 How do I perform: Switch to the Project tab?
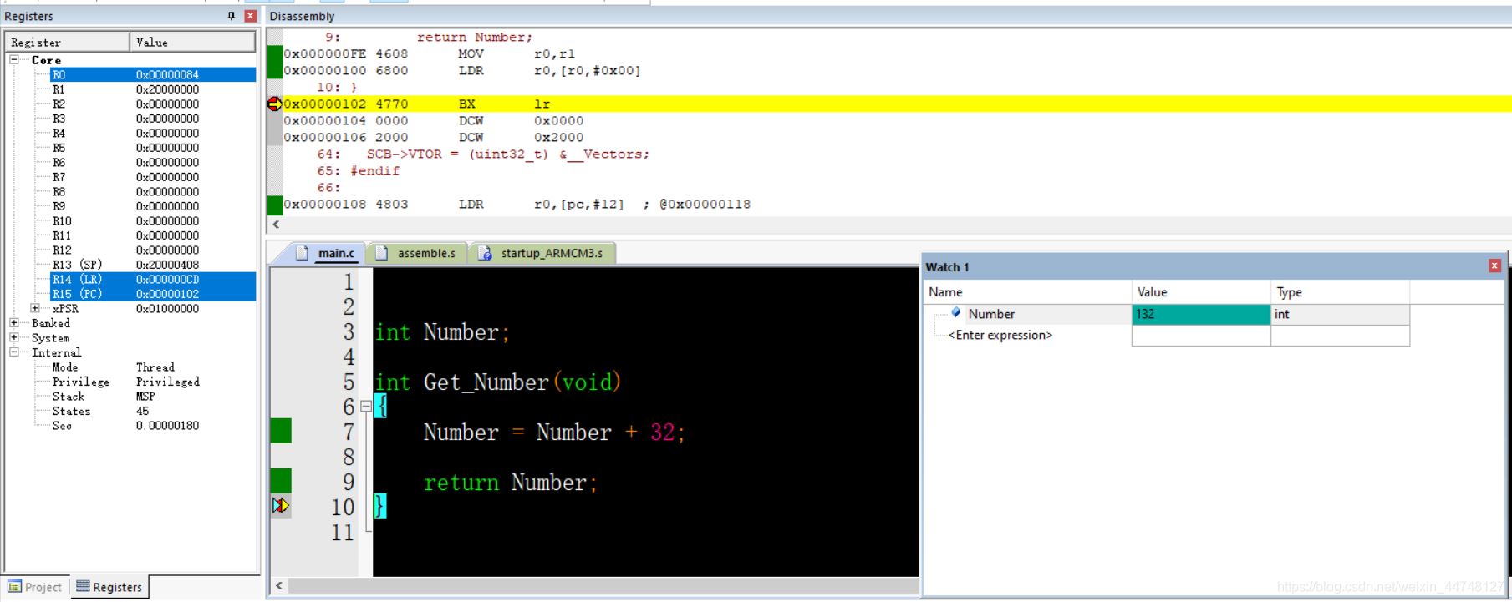[35, 587]
